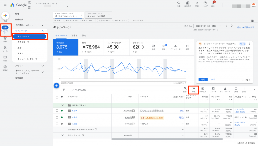Click the 作成 plus button in sidebar
The height and width of the screenshot is (146, 258).
tap(5, 16)
